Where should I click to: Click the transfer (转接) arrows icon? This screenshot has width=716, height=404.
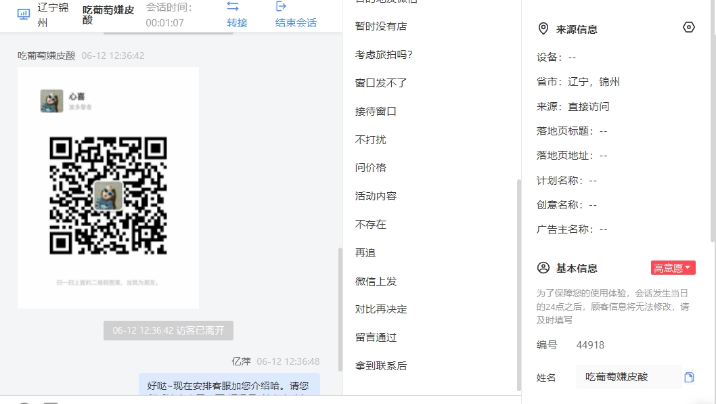233,6
